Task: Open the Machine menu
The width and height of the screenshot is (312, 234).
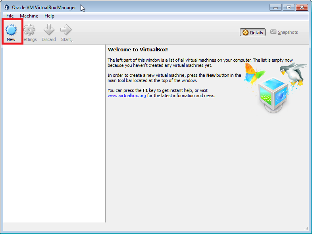Action: (x=29, y=16)
